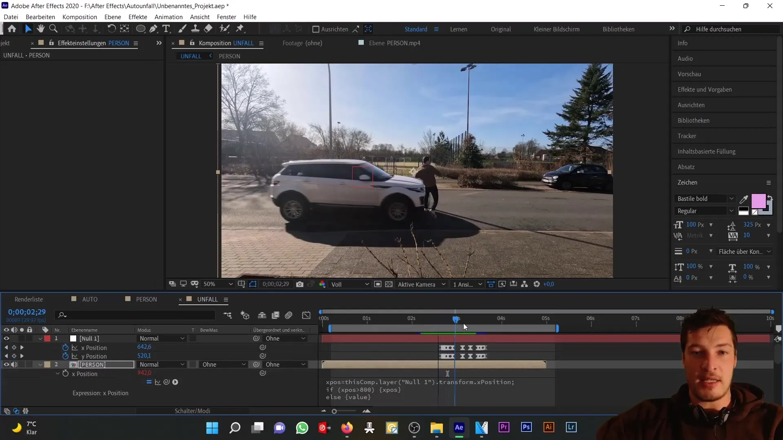Open the 1 Ansicht view layout dropdown
This screenshot has height=440, width=783.
tap(467, 284)
